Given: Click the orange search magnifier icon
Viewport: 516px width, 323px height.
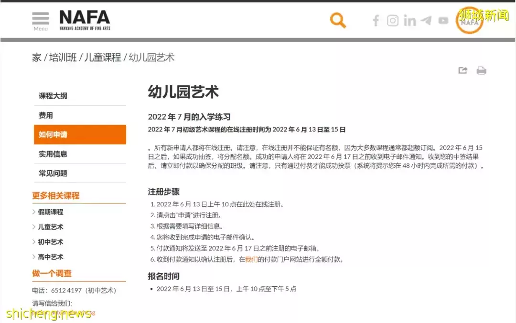Looking at the screenshot, I should tap(338, 20).
